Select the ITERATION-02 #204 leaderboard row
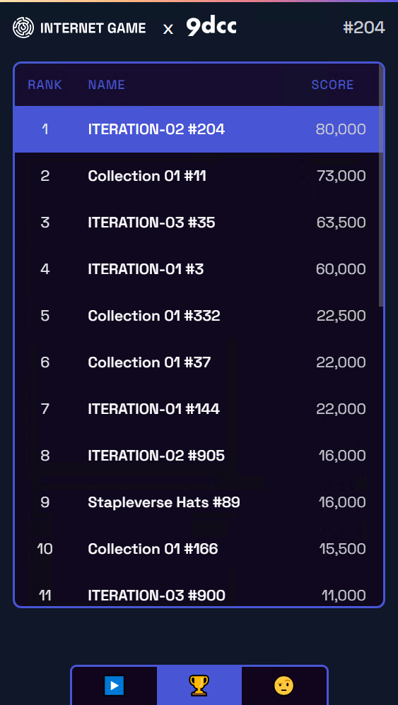Screen dimensions: 398x705 (x=197, y=129)
